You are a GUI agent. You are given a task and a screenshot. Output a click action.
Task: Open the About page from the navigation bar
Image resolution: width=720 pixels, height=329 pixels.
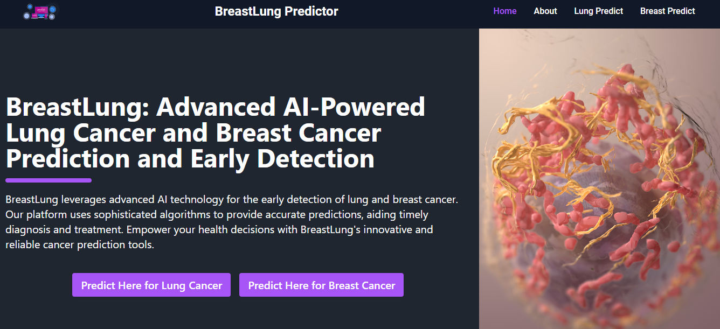click(545, 11)
